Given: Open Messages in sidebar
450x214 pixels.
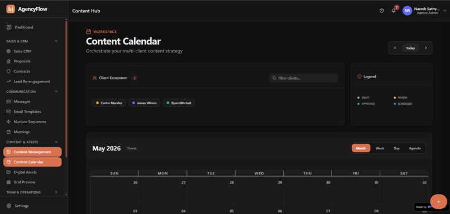Looking at the screenshot, I should (22, 101).
